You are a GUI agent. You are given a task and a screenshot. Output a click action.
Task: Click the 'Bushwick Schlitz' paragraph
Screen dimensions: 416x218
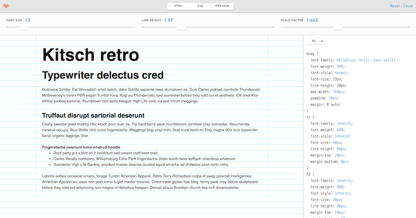[151, 95]
